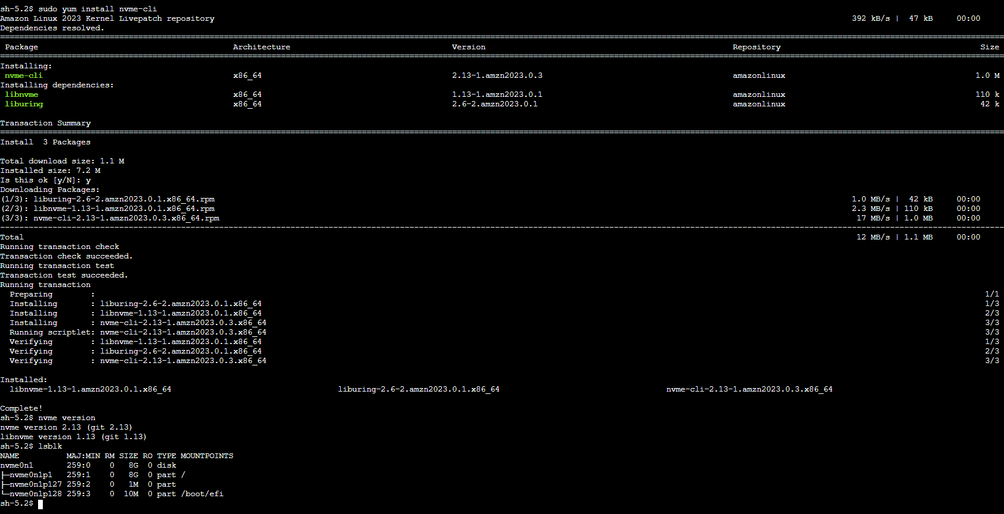Click the 'Installed:' heading

tap(24, 380)
